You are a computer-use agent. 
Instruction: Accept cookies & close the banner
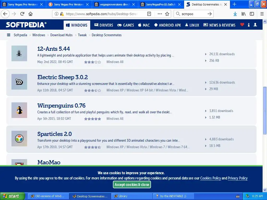132,185
